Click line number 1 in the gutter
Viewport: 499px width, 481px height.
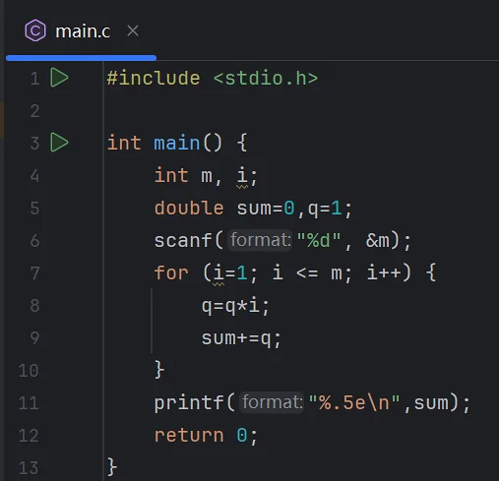(x=34, y=79)
